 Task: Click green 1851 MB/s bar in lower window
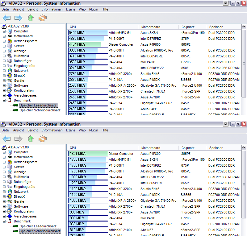point(88,154)
